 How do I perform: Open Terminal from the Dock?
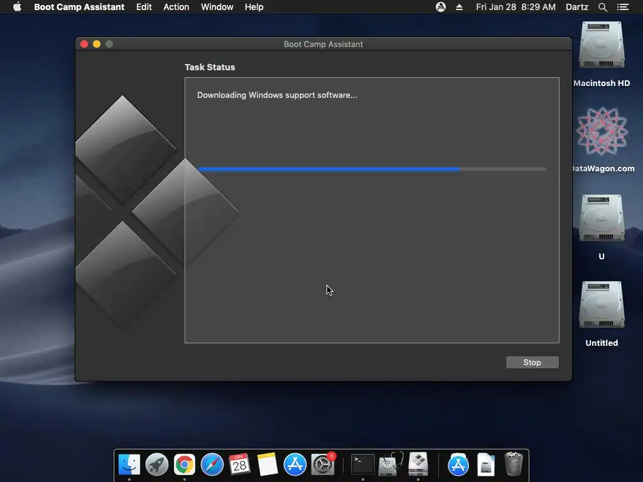tap(363, 465)
